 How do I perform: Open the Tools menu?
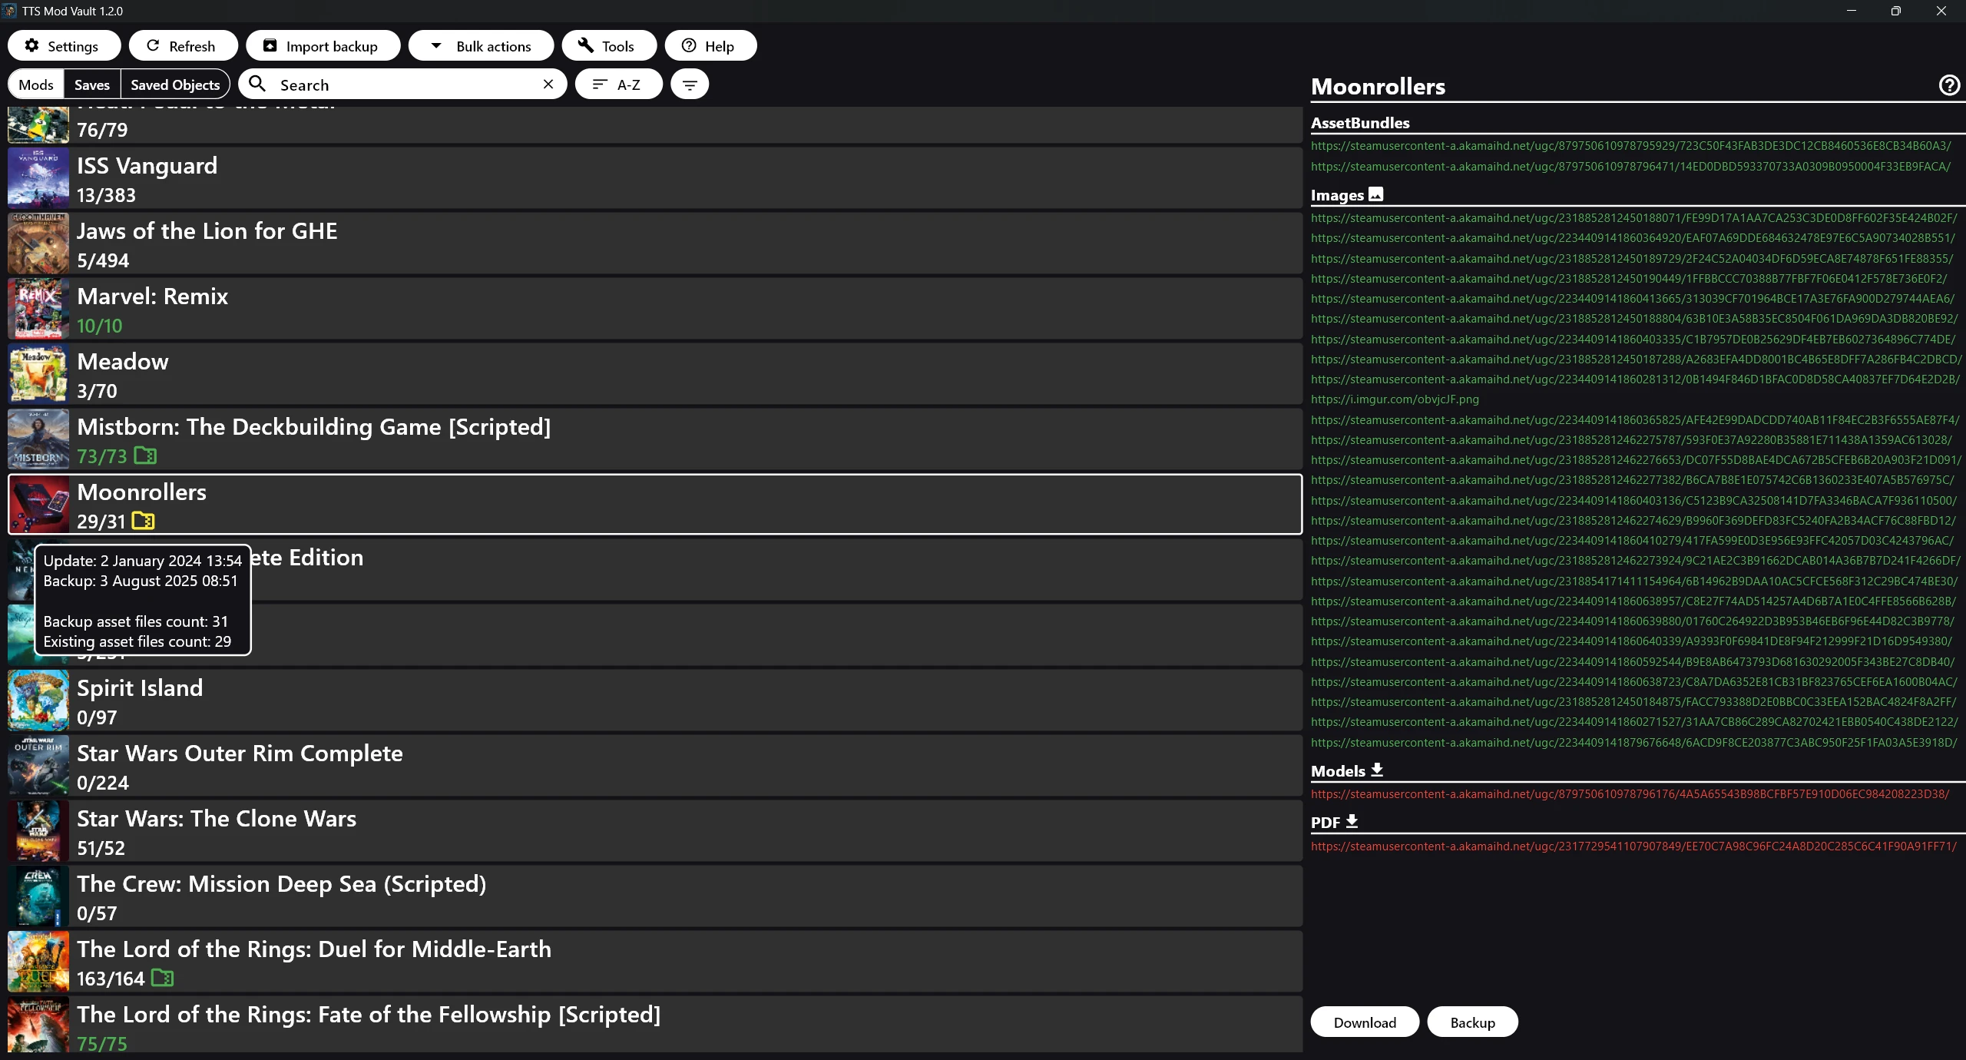pyautogui.click(x=608, y=46)
